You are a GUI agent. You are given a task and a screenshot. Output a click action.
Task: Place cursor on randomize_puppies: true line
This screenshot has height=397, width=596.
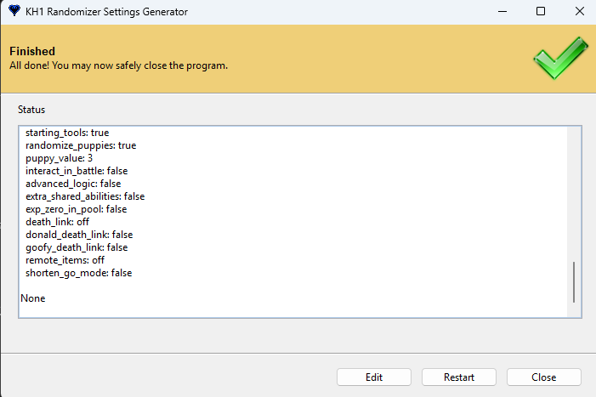click(81, 145)
